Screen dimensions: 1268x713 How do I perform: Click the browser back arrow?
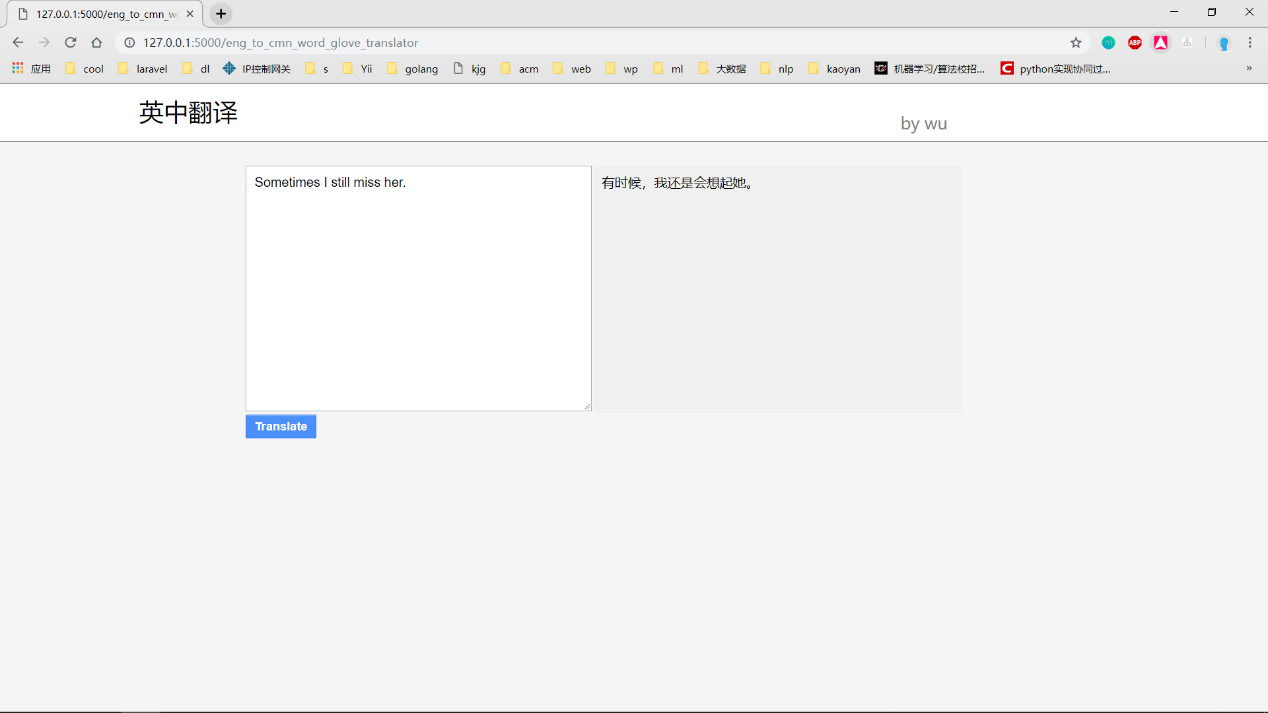(x=18, y=43)
